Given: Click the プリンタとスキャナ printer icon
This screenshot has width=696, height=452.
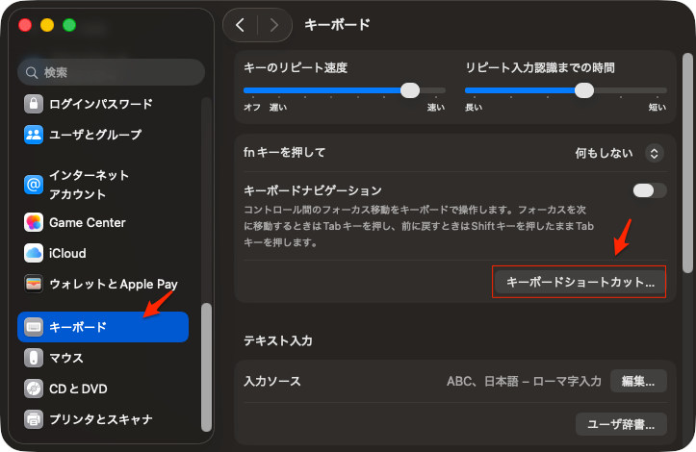Looking at the screenshot, I should coord(34,419).
